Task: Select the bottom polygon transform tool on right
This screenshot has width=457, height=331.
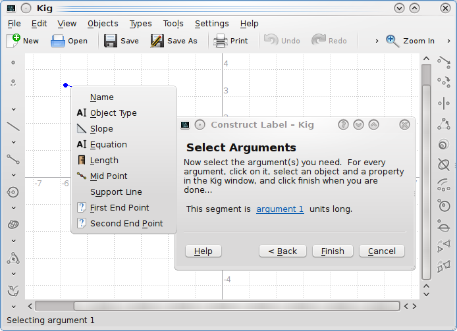Action: pos(444,267)
